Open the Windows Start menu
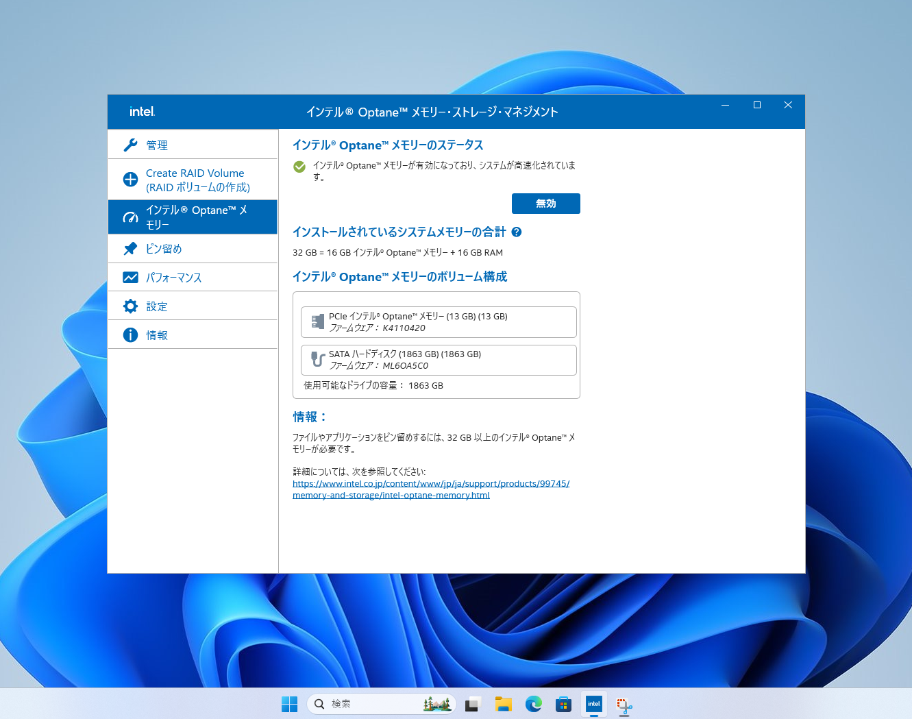 [289, 704]
